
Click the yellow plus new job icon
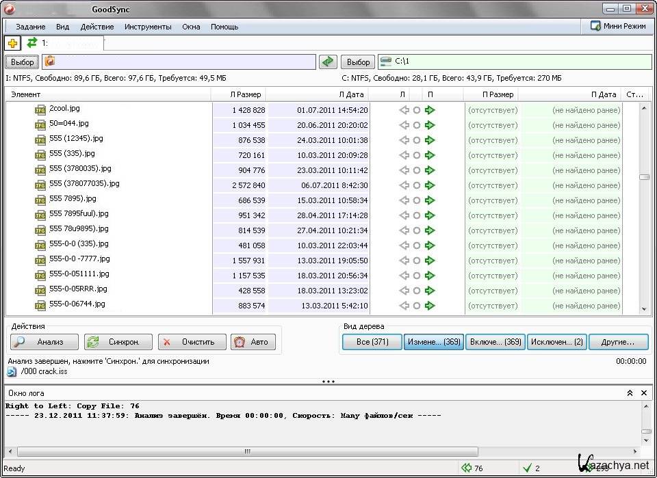click(x=12, y=43)
